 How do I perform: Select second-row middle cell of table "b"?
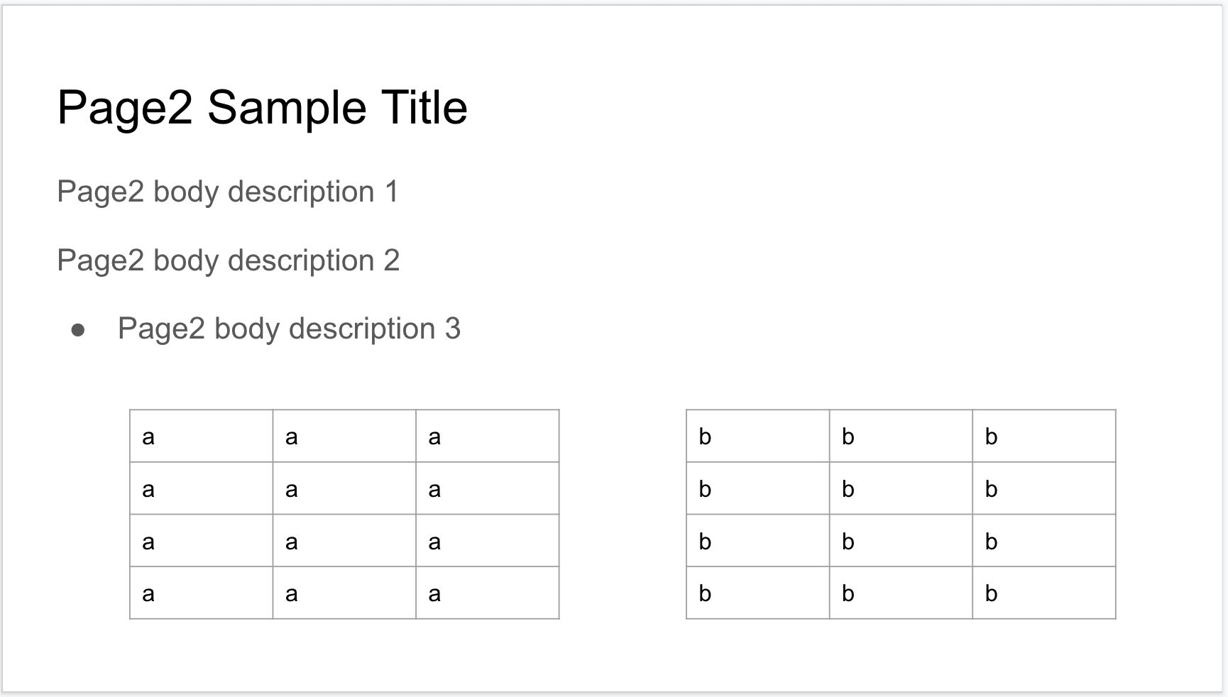(x=901, y=488)
